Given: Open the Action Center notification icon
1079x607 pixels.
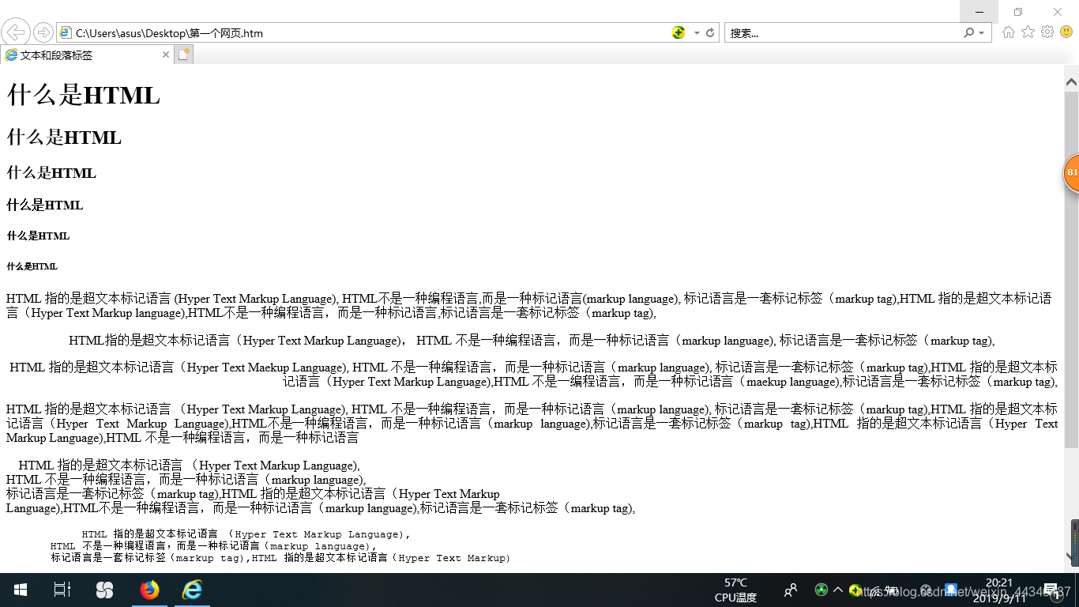Looking at the screenshot, I should (x=1052, y=590).
